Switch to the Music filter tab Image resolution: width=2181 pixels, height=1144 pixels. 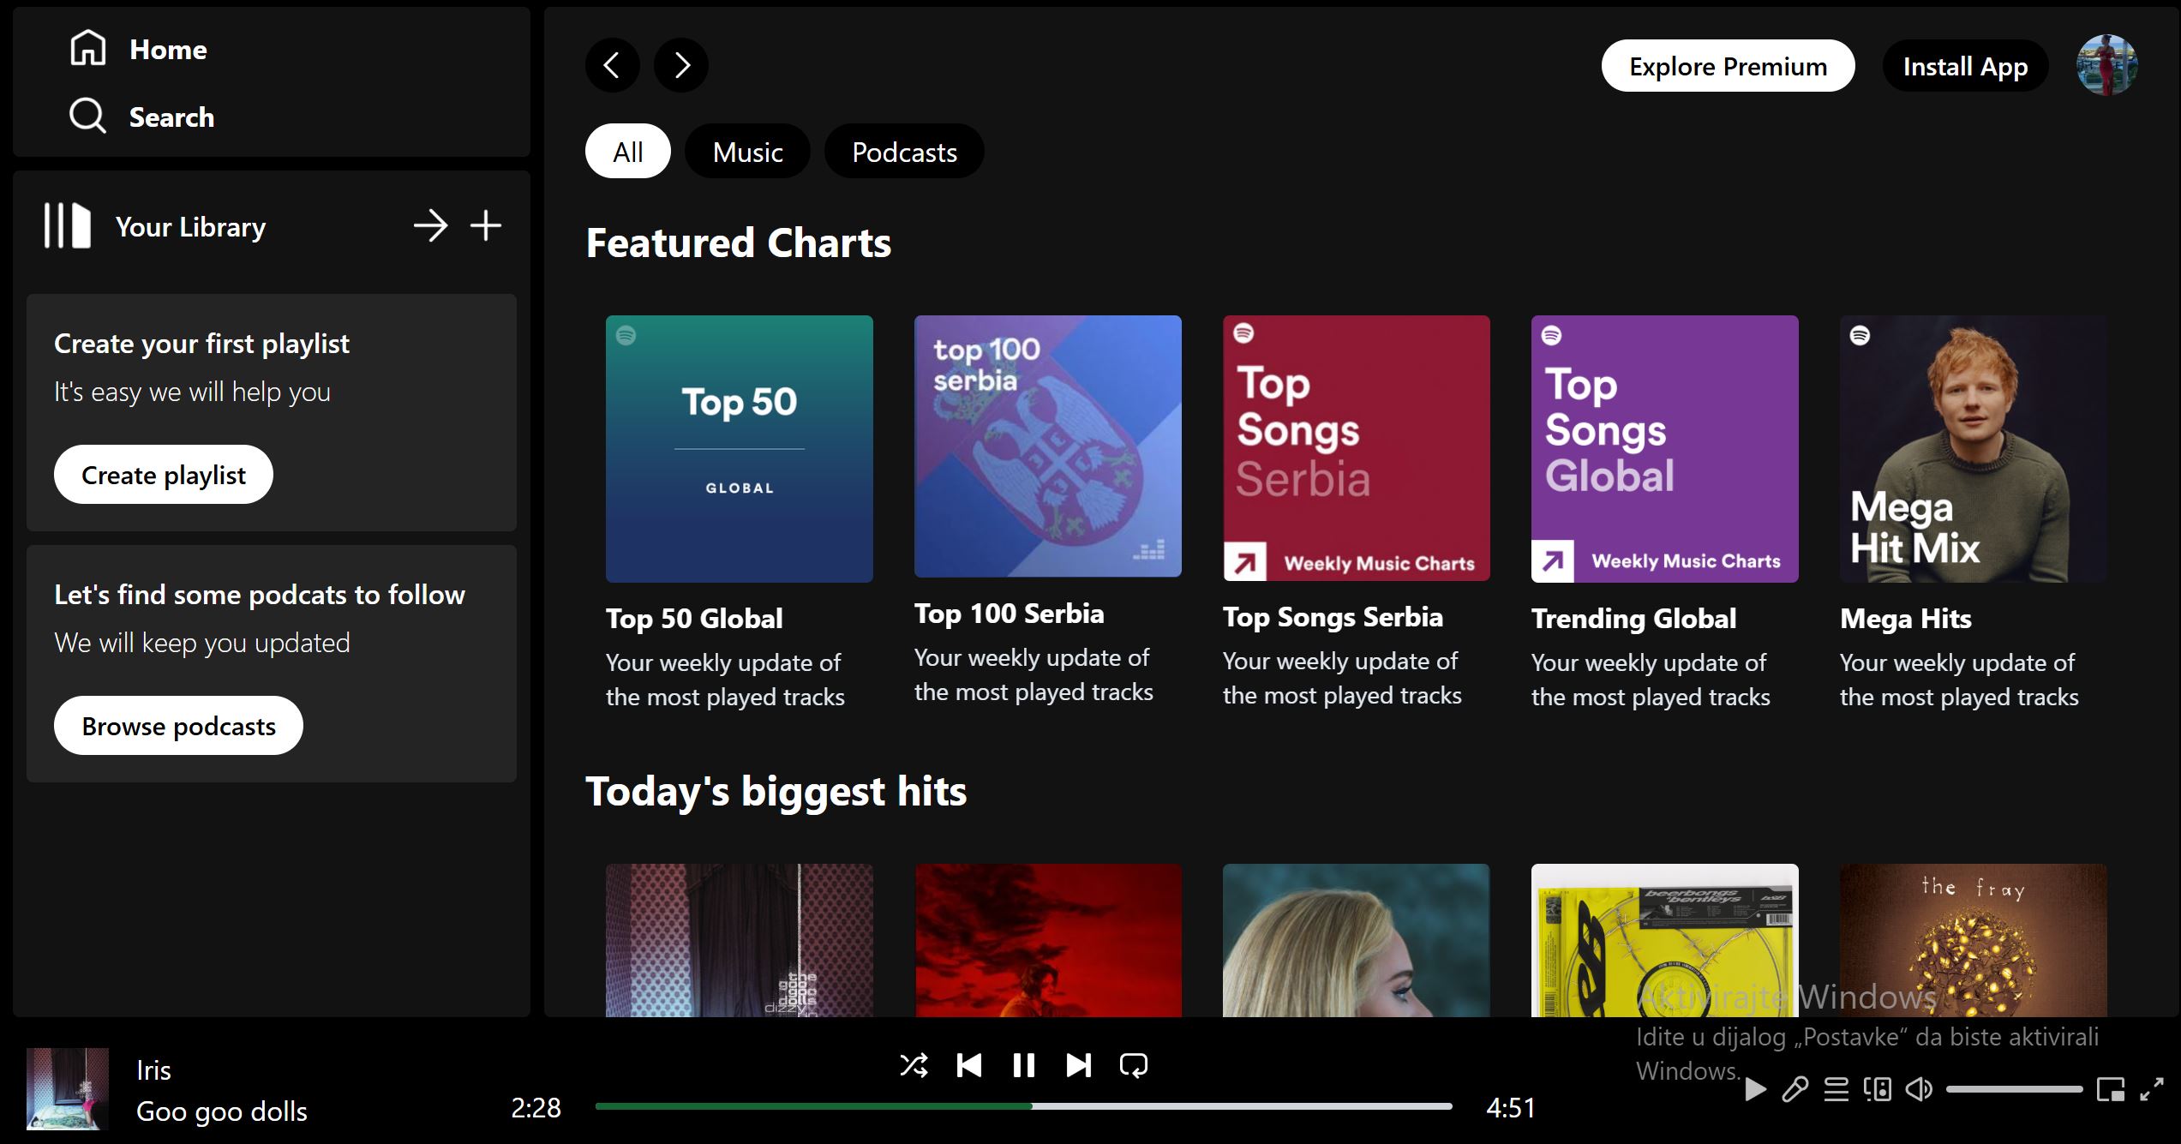[x=746, y=151]
